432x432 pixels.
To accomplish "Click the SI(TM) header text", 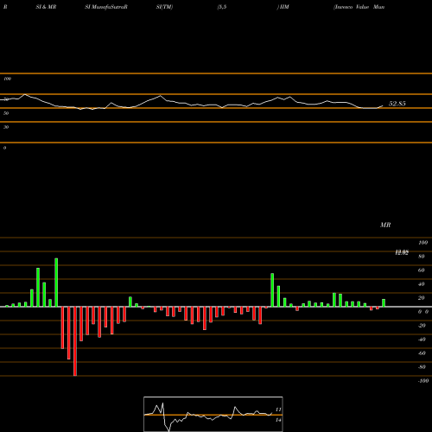I will tap(164, 7).
